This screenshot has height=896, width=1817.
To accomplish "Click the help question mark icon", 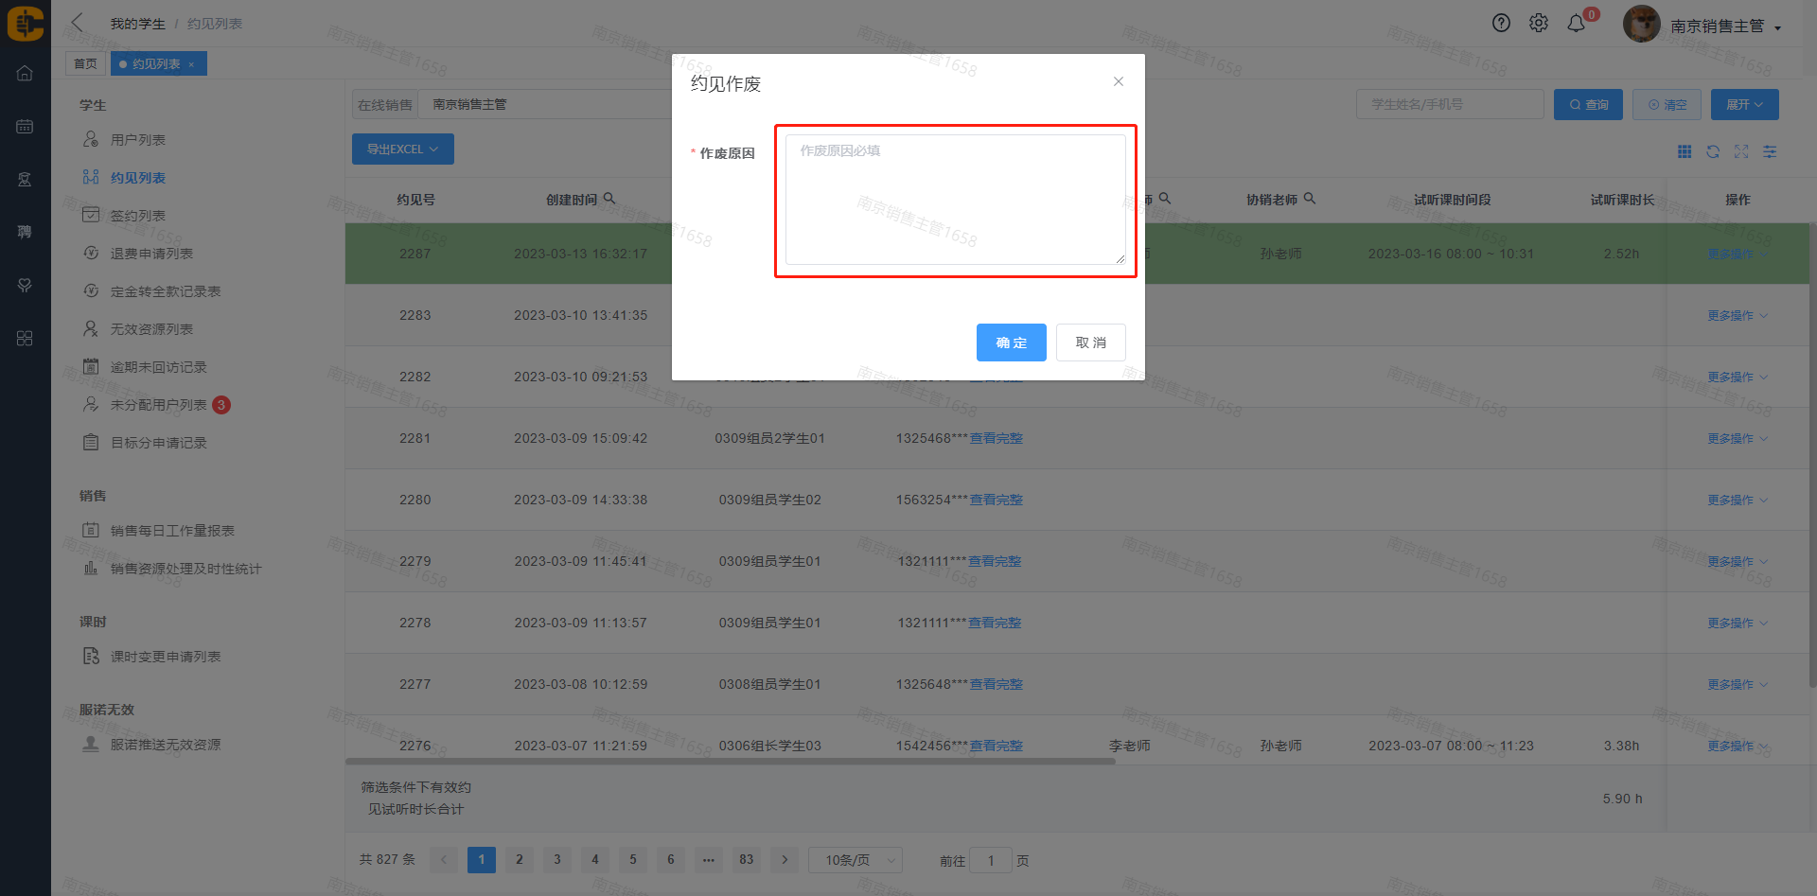I will coord(1501,24).
